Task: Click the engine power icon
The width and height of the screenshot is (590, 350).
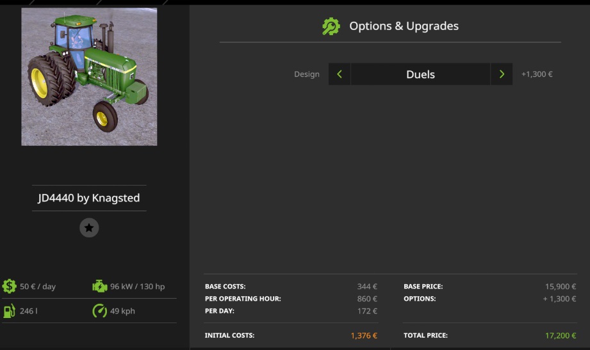Action: 100,286
